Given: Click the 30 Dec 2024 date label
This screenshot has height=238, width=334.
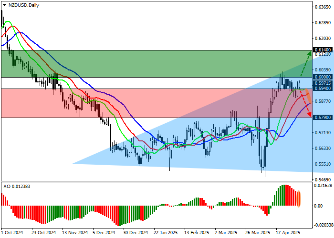Looking at the screenshot, I should click(x=136, y=233).
